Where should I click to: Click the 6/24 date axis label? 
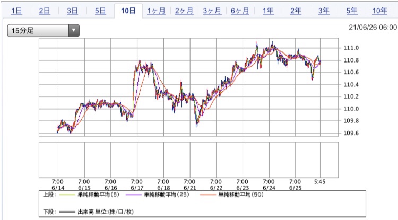pos(269,188)
